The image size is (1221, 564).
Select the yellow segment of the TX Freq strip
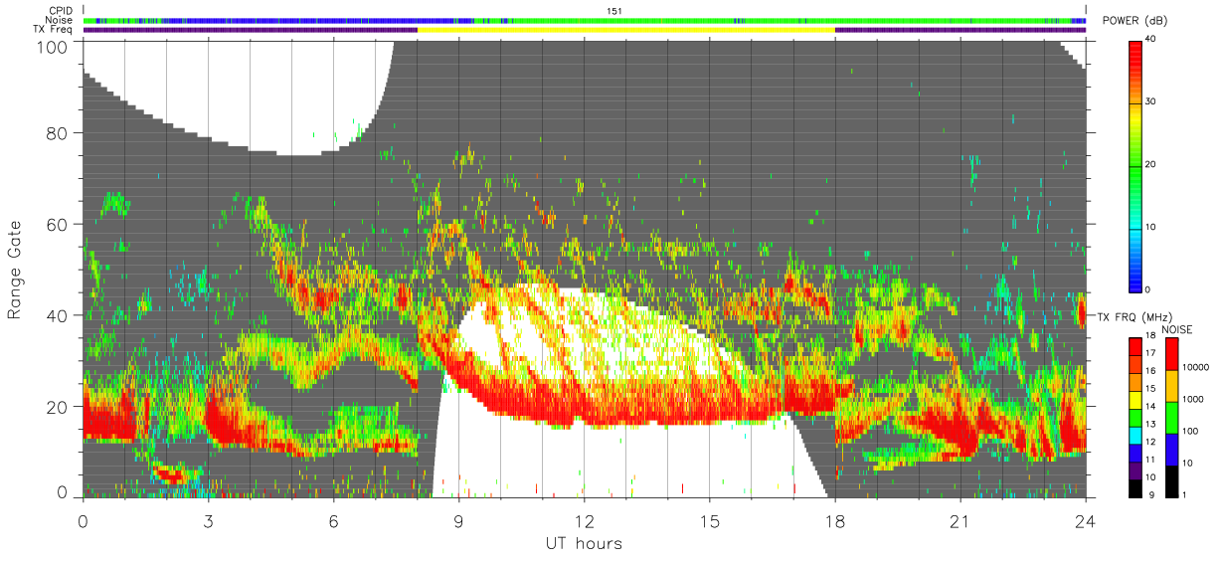click(x=626, y=30)
